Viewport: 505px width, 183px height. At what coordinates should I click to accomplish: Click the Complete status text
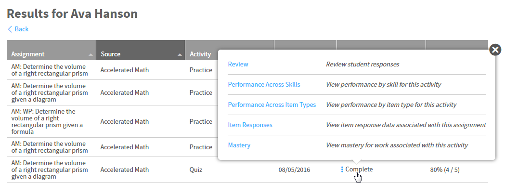click(359, 169)
